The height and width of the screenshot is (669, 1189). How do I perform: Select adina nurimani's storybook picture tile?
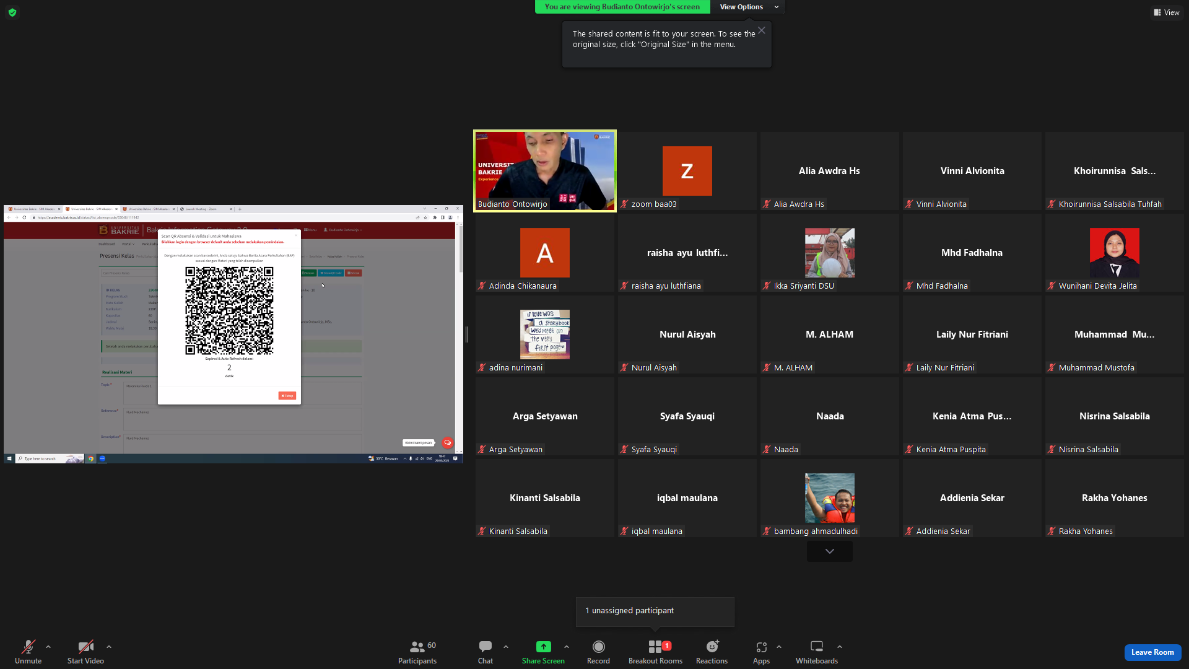coord(545,334)
